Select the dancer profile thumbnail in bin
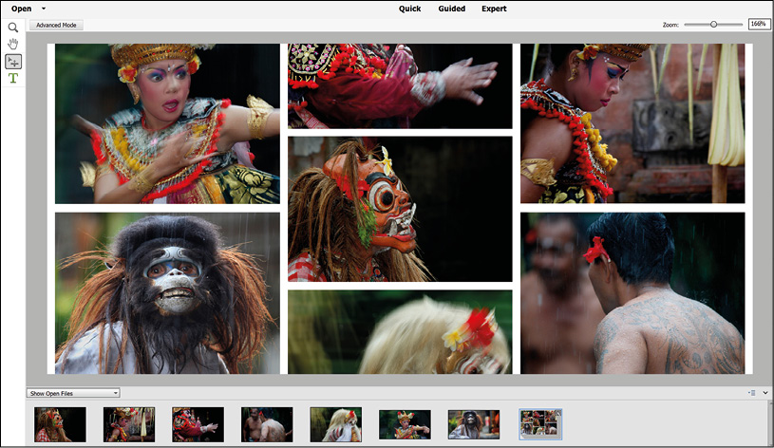The width and height of the screenshot is (774, 448). point(129,424)
